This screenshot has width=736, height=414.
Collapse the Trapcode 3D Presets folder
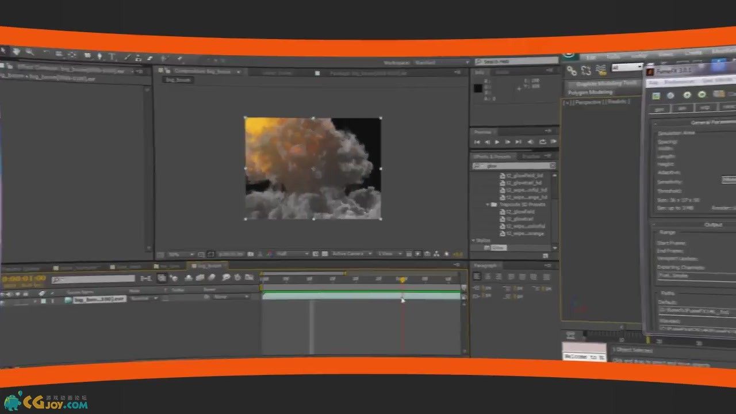click(x=488, y=205)
